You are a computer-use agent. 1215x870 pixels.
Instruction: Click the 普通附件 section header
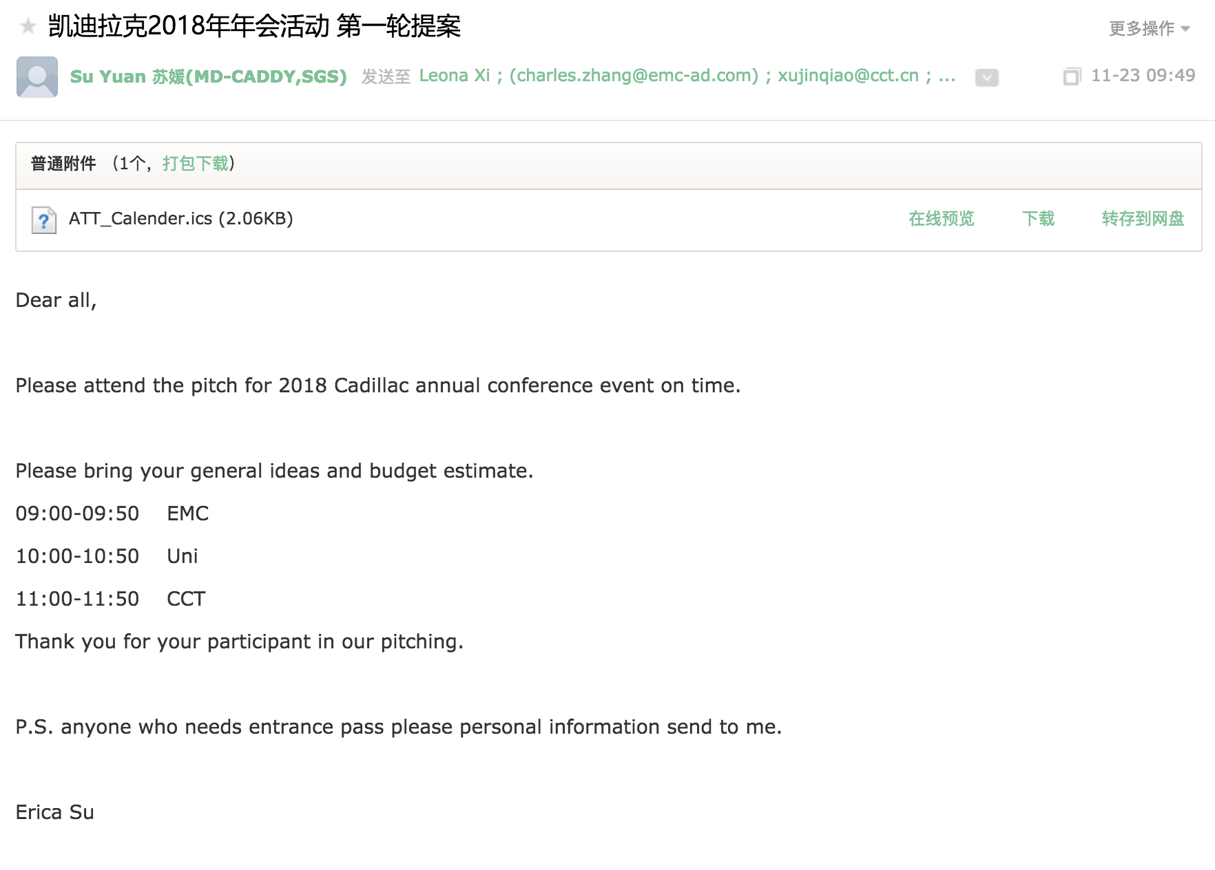coord(63,164)
